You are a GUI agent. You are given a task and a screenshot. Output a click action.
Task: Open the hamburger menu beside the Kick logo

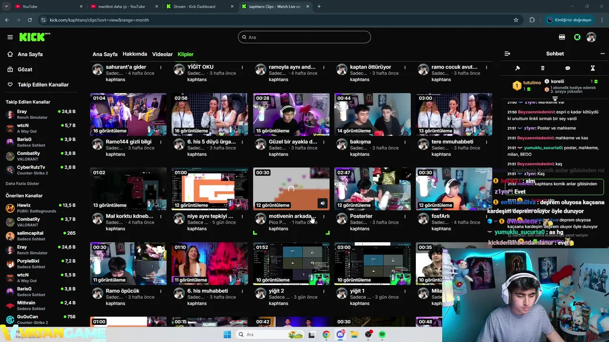tap(10, 37)
